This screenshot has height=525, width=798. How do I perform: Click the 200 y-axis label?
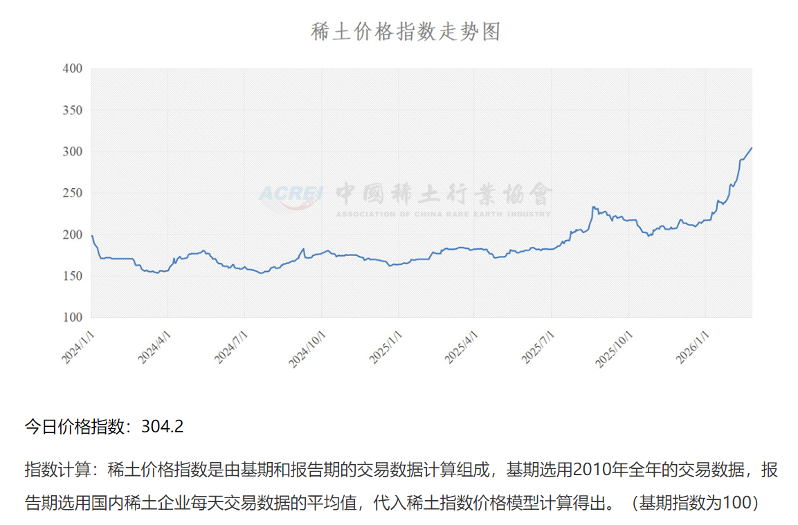[72, 234]
